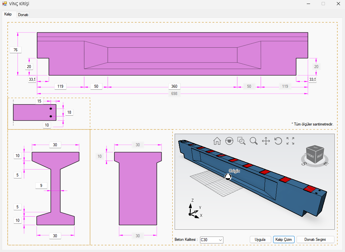Switch to the Donatı tab

click(23, 15)
